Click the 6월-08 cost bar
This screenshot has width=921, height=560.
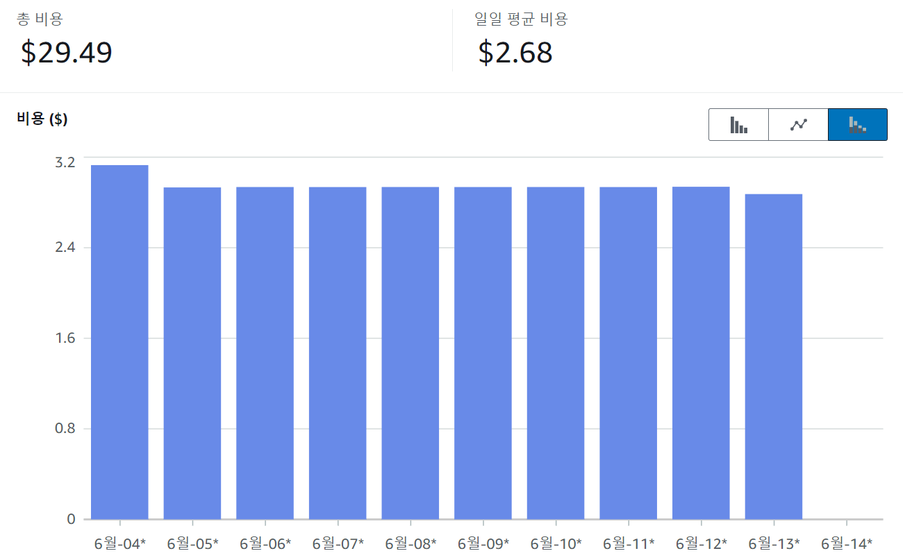click(410, 353)
